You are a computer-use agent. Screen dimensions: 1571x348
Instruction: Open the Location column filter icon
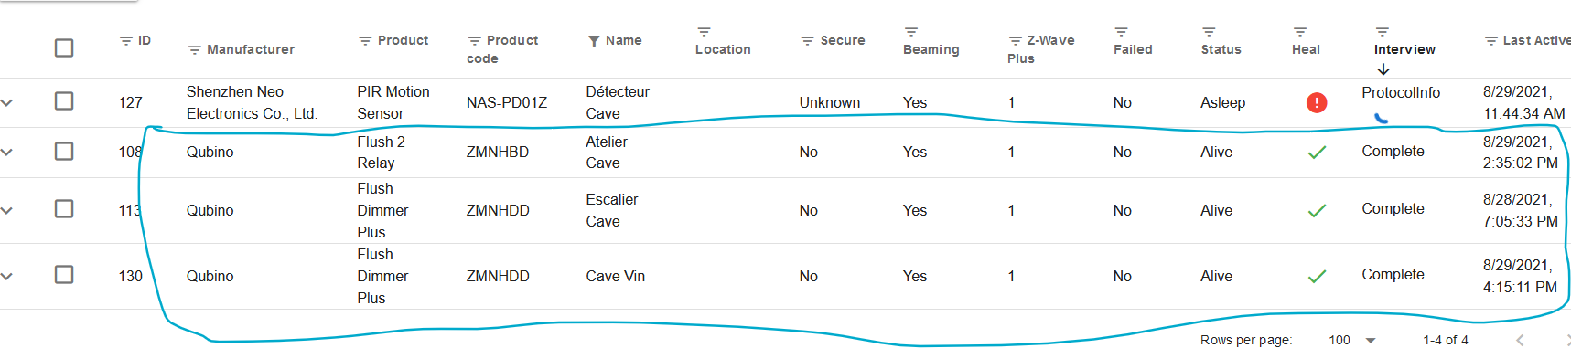[x=704, y=32]
